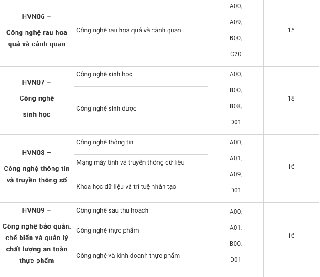The height and width of the screenshot is (277, 320).
Task: Click the score 18 cell
Action: [291, 98]
